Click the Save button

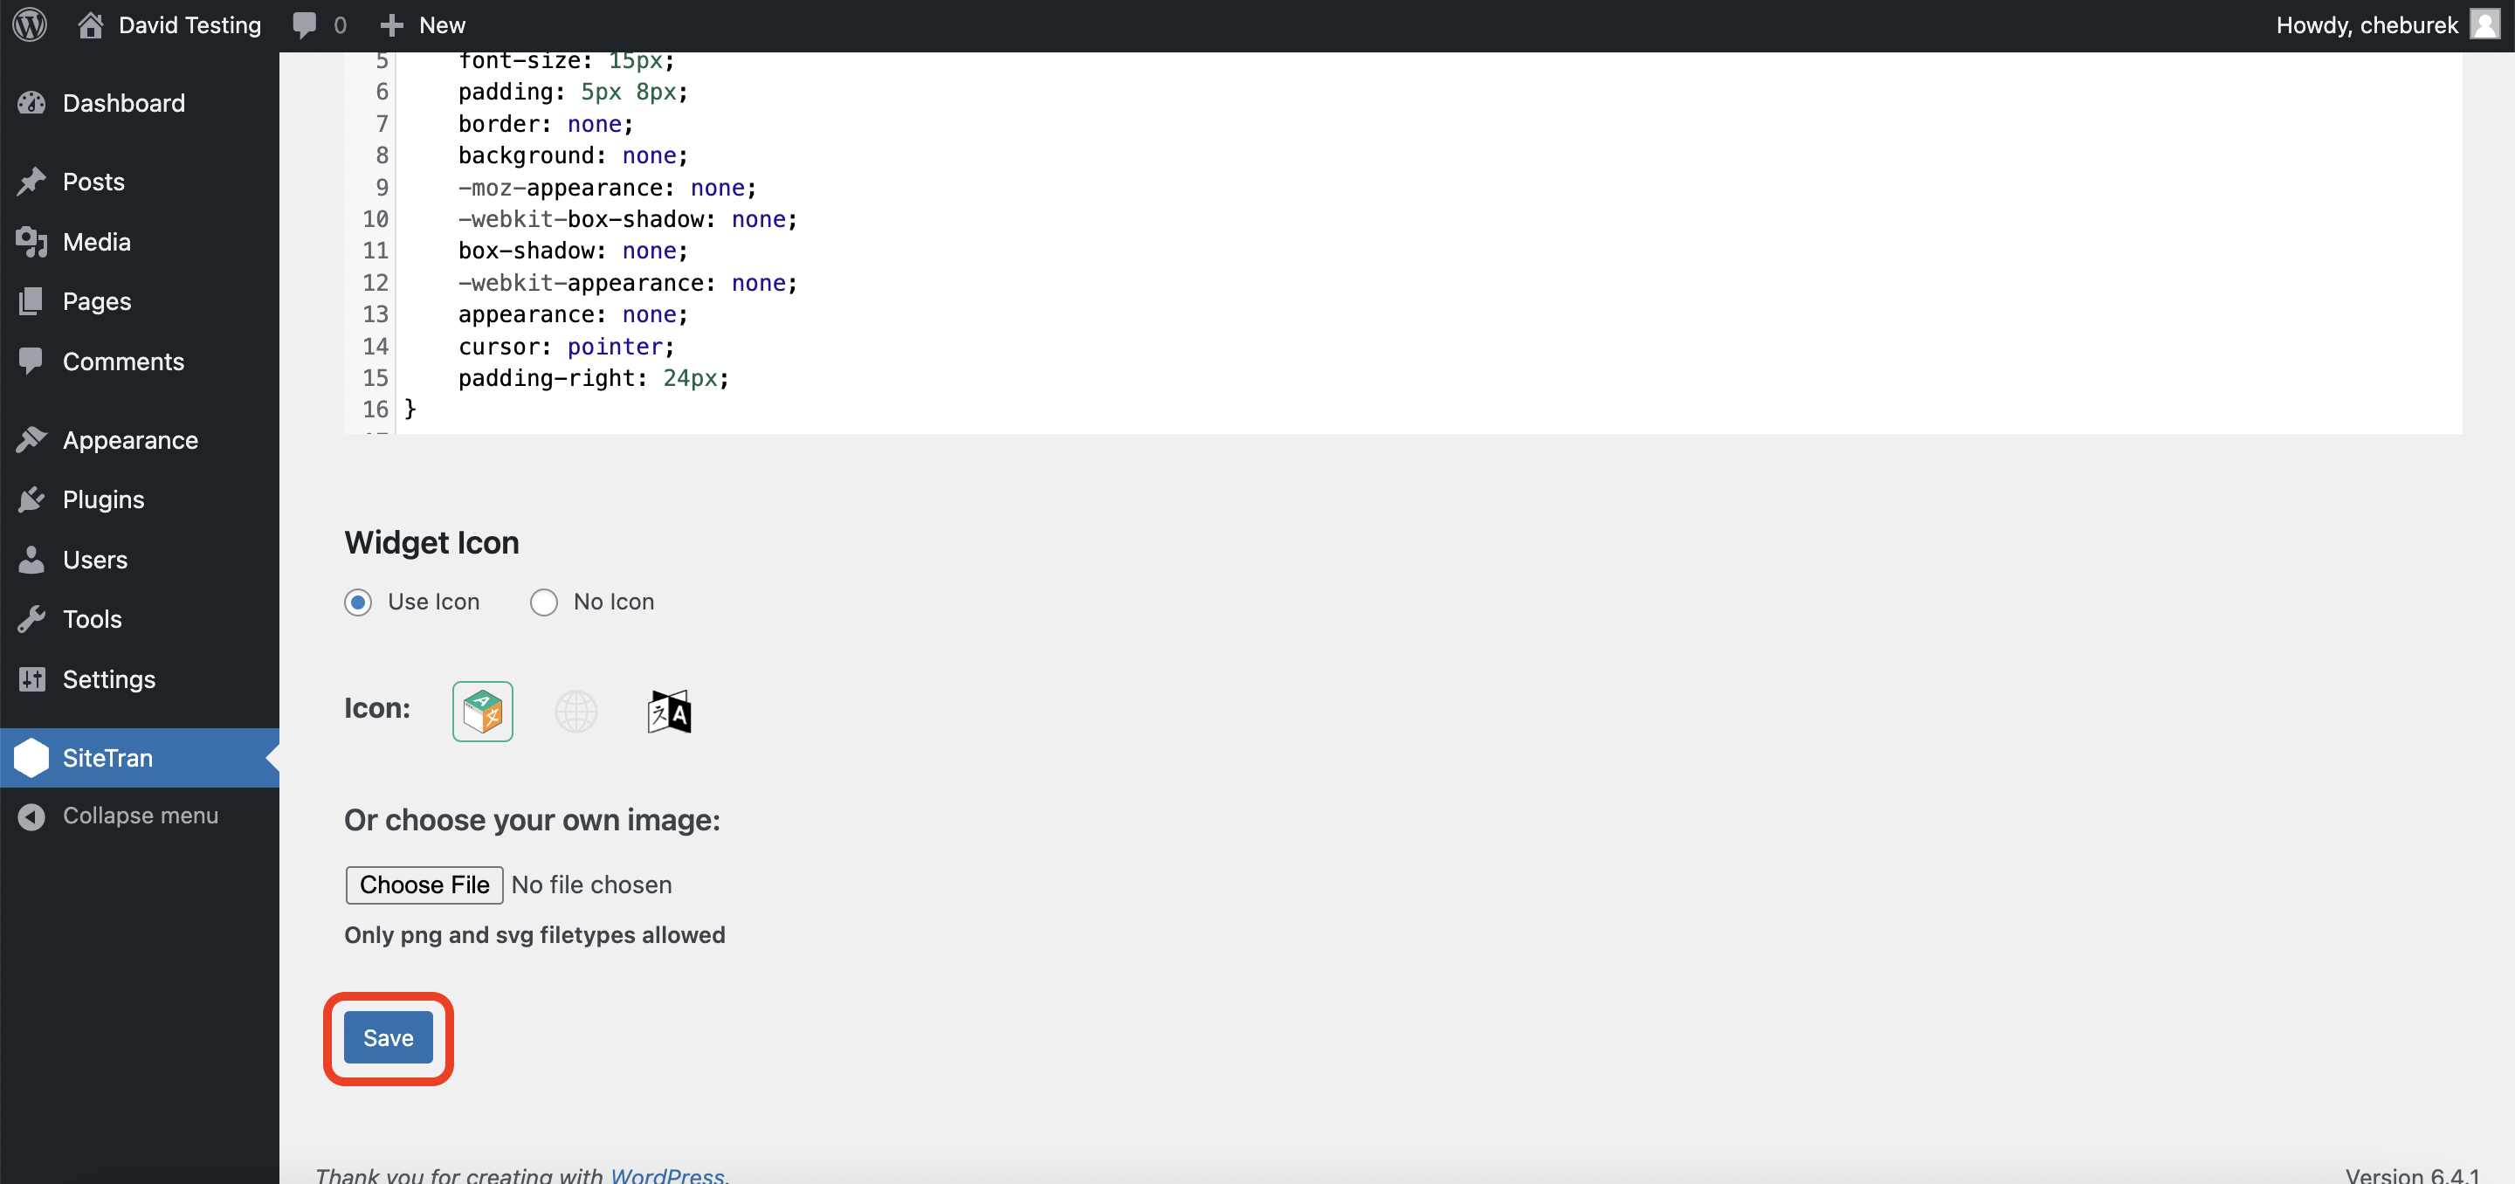coord(388,1036)
